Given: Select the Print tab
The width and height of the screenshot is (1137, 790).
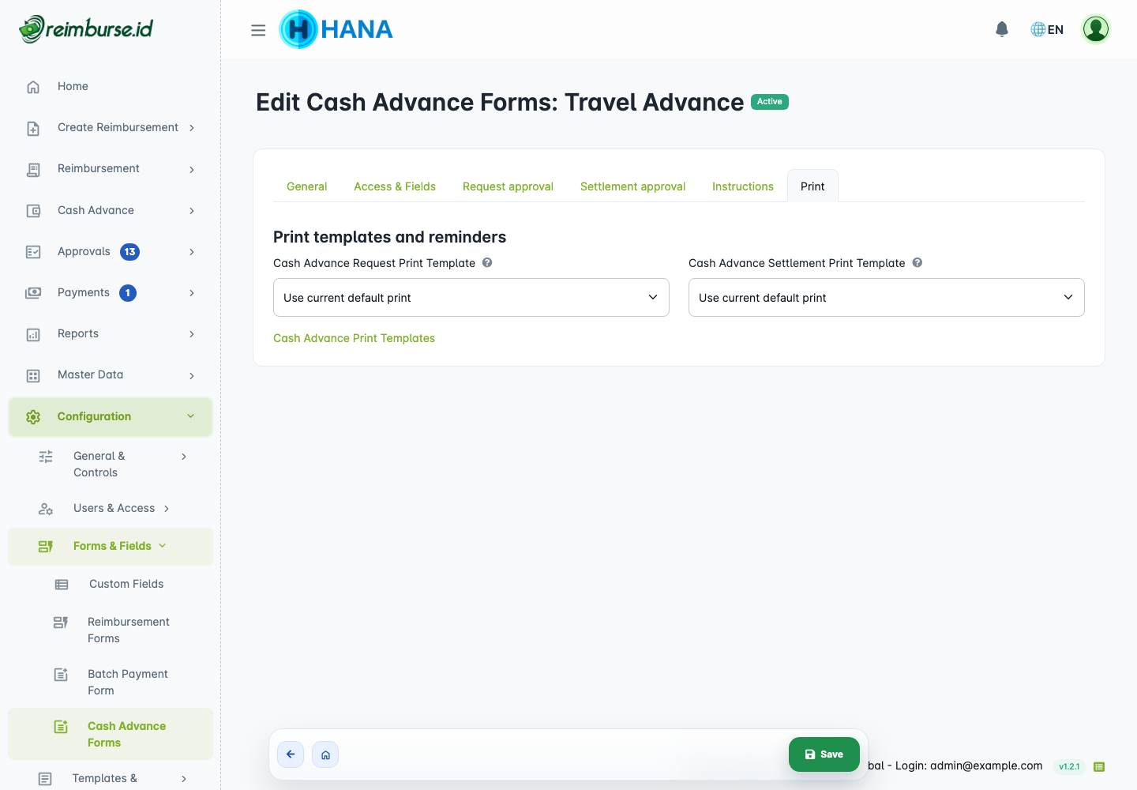Looking at the screenshot, I should pos(812,186).
